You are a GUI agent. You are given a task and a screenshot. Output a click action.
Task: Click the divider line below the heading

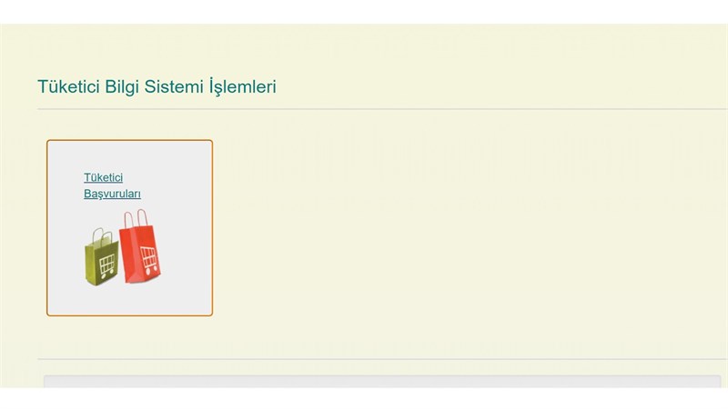pos(382,109)
